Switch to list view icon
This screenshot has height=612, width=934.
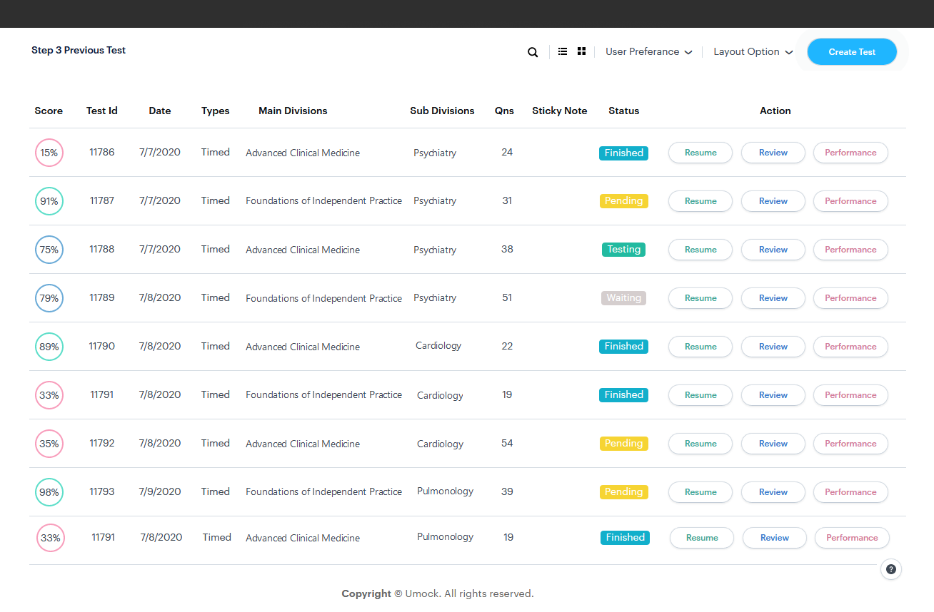[x=563, y=51]
